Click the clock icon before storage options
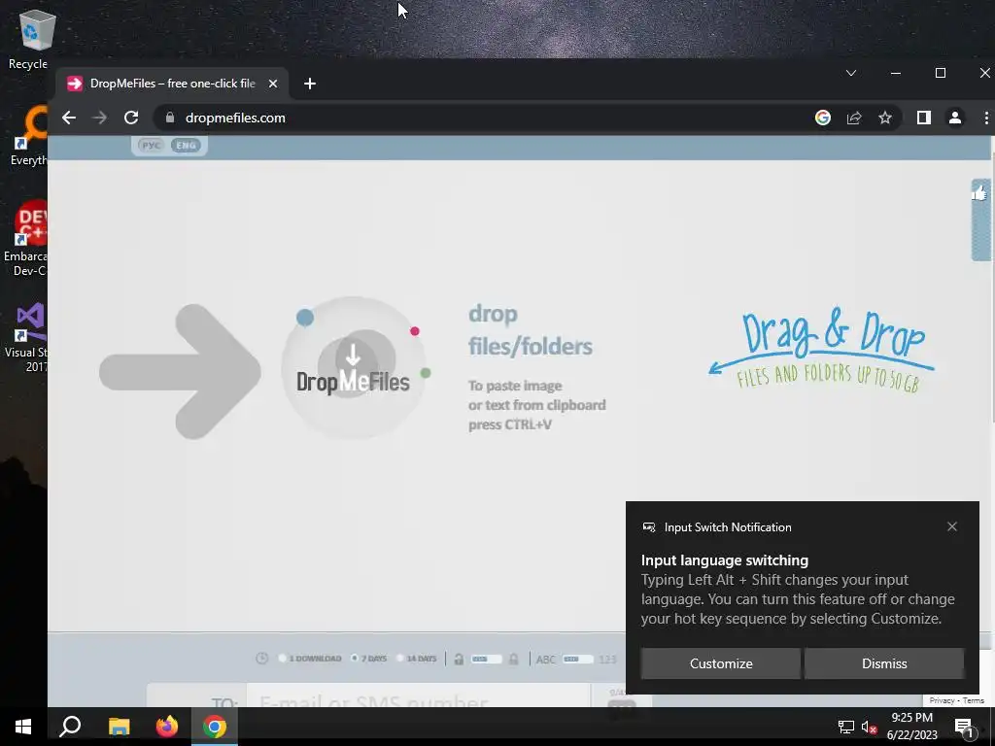The height and width of the screenshot is (746, 995). [262, 659]
